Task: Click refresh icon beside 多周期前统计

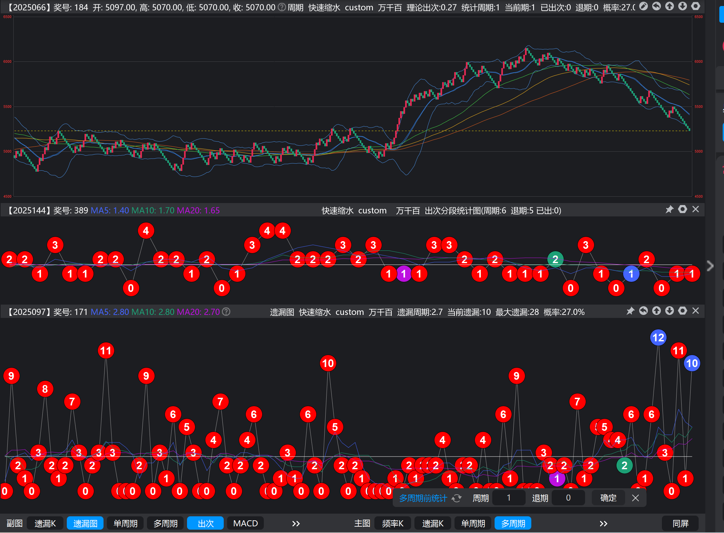Action: click(457, 498)
